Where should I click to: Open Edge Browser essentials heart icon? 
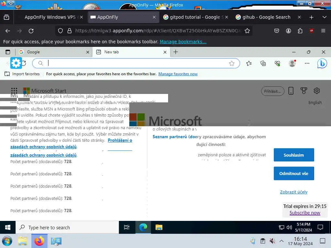pyautogui.click(x=277, y=63)
